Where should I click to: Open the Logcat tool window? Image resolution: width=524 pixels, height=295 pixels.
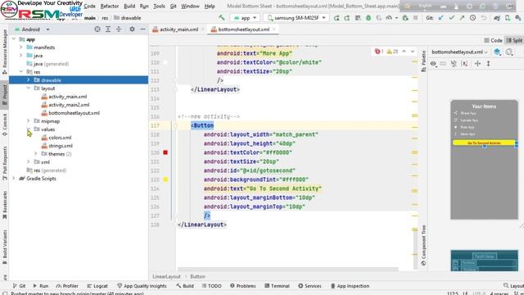pos(97,286)
